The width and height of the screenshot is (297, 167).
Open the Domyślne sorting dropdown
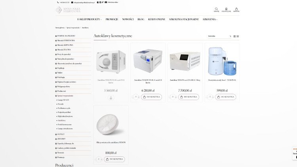pyautogui.click(x=219, y=36)
